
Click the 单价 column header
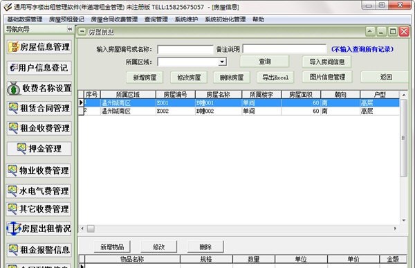click(353, 259)
